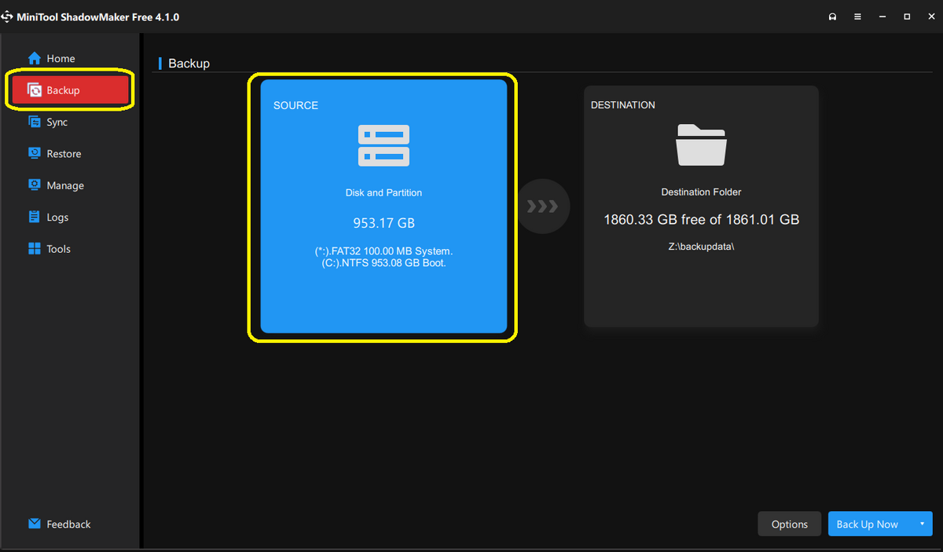Click the headset support icon in title bar

[x=832, y=16]
